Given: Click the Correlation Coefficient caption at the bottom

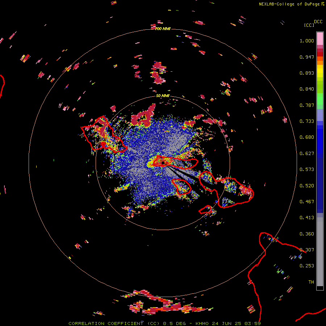Looking at the screenshot, I should tap(164, 323).
